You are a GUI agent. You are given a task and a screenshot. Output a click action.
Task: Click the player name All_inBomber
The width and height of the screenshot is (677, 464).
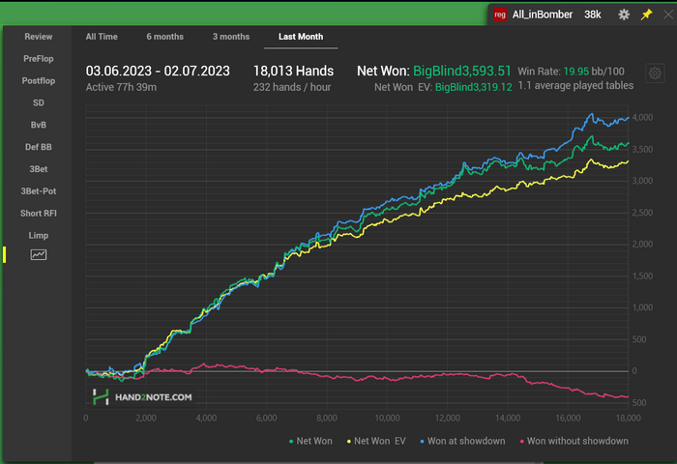[x=543, y=14]
